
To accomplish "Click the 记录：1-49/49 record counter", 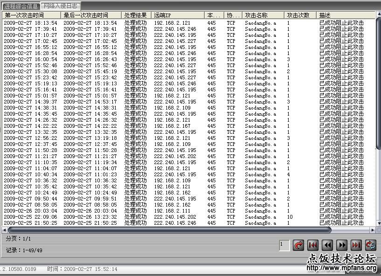I will 24,250.
